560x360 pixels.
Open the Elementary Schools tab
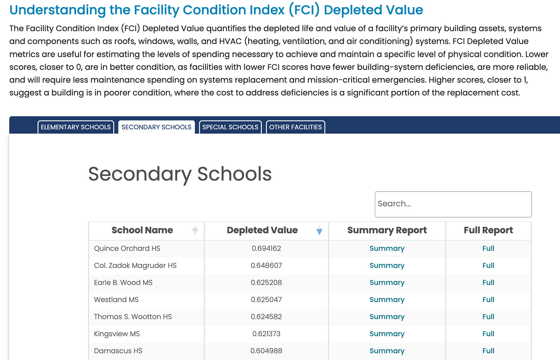tap(76, 127)
